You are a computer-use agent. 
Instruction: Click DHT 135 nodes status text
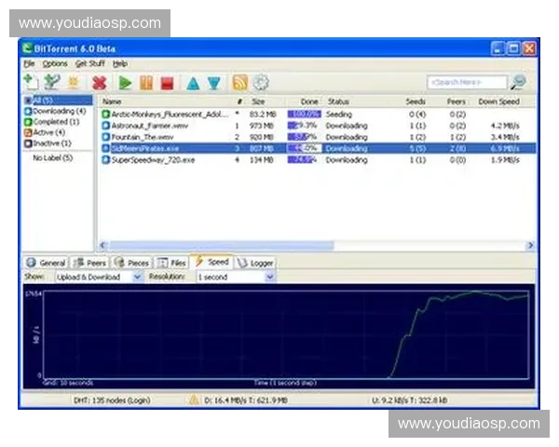coord(112,400)
